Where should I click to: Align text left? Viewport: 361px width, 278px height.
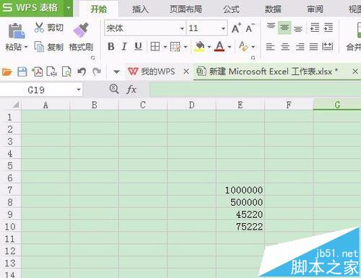point(271,46)
